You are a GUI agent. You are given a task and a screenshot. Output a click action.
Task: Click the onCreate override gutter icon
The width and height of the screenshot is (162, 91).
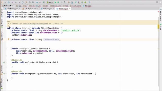coord(4,62)
